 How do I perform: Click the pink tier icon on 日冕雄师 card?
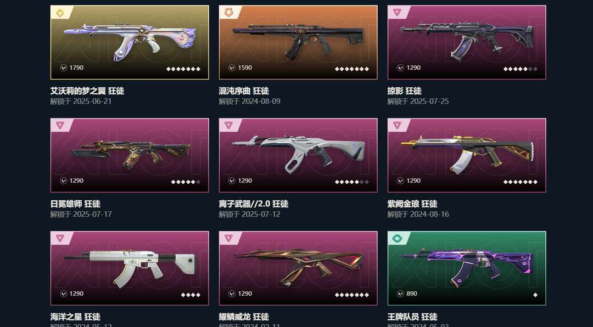[x=60, y=126]
